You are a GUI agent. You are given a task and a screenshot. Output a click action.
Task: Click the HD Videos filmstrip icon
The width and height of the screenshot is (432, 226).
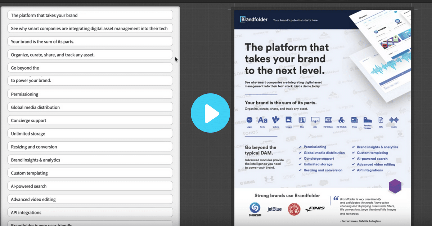[x=328, y=120]
